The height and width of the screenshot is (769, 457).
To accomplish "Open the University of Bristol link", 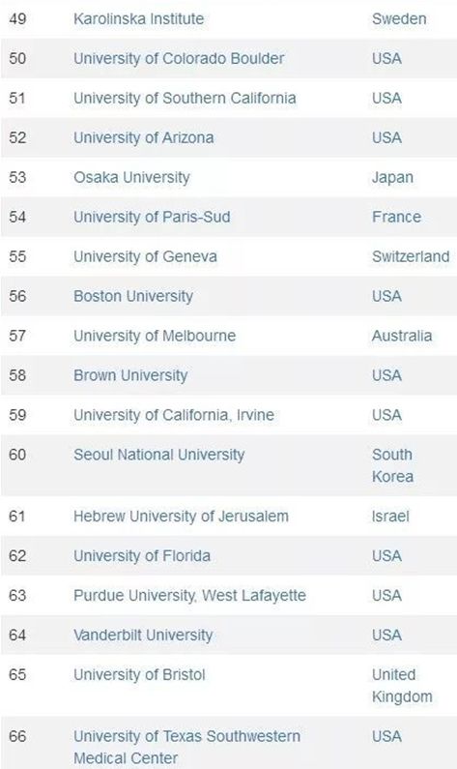I will click(139, 675).
